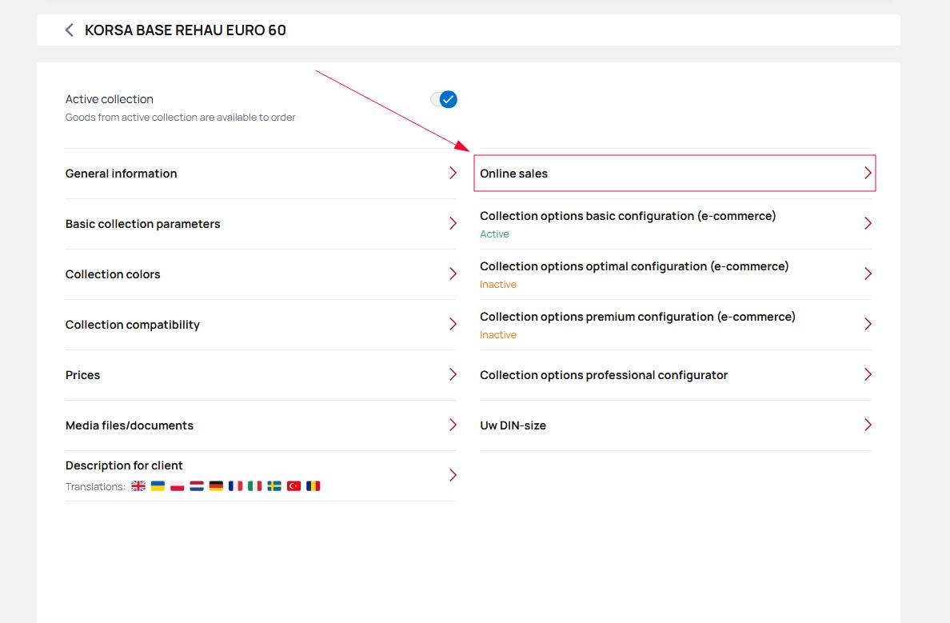The width and height of the screenshot is (950, 623).
Task: Select the UK flag translation
Action: [x=138, y=485]
